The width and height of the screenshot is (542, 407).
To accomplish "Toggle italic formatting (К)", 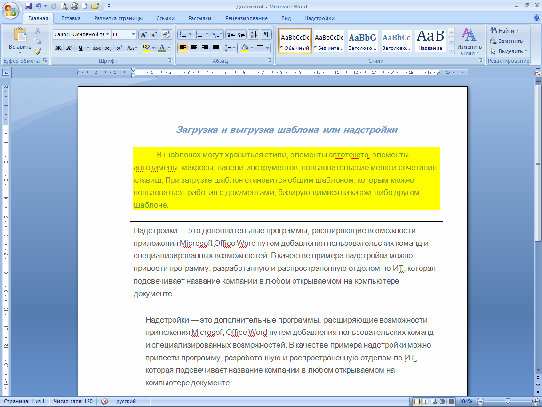I will tap(69, 48).
